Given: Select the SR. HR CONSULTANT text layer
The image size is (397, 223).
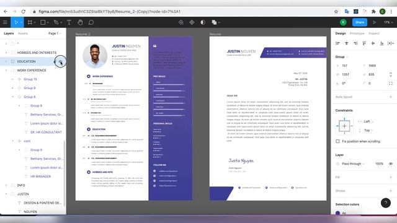Looking at the screenshot, I should tap(46, 132).
